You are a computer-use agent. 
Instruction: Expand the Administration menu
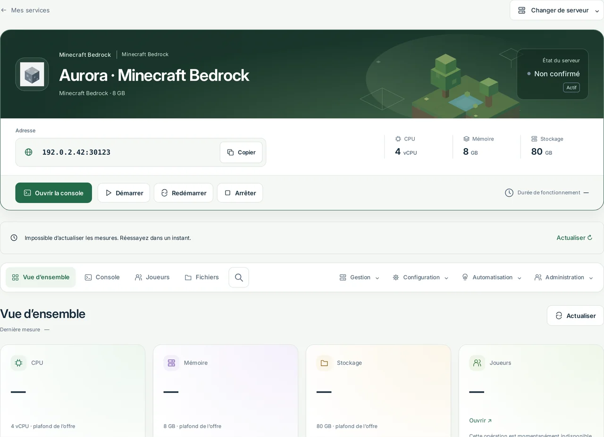click(x=564, y=277)
